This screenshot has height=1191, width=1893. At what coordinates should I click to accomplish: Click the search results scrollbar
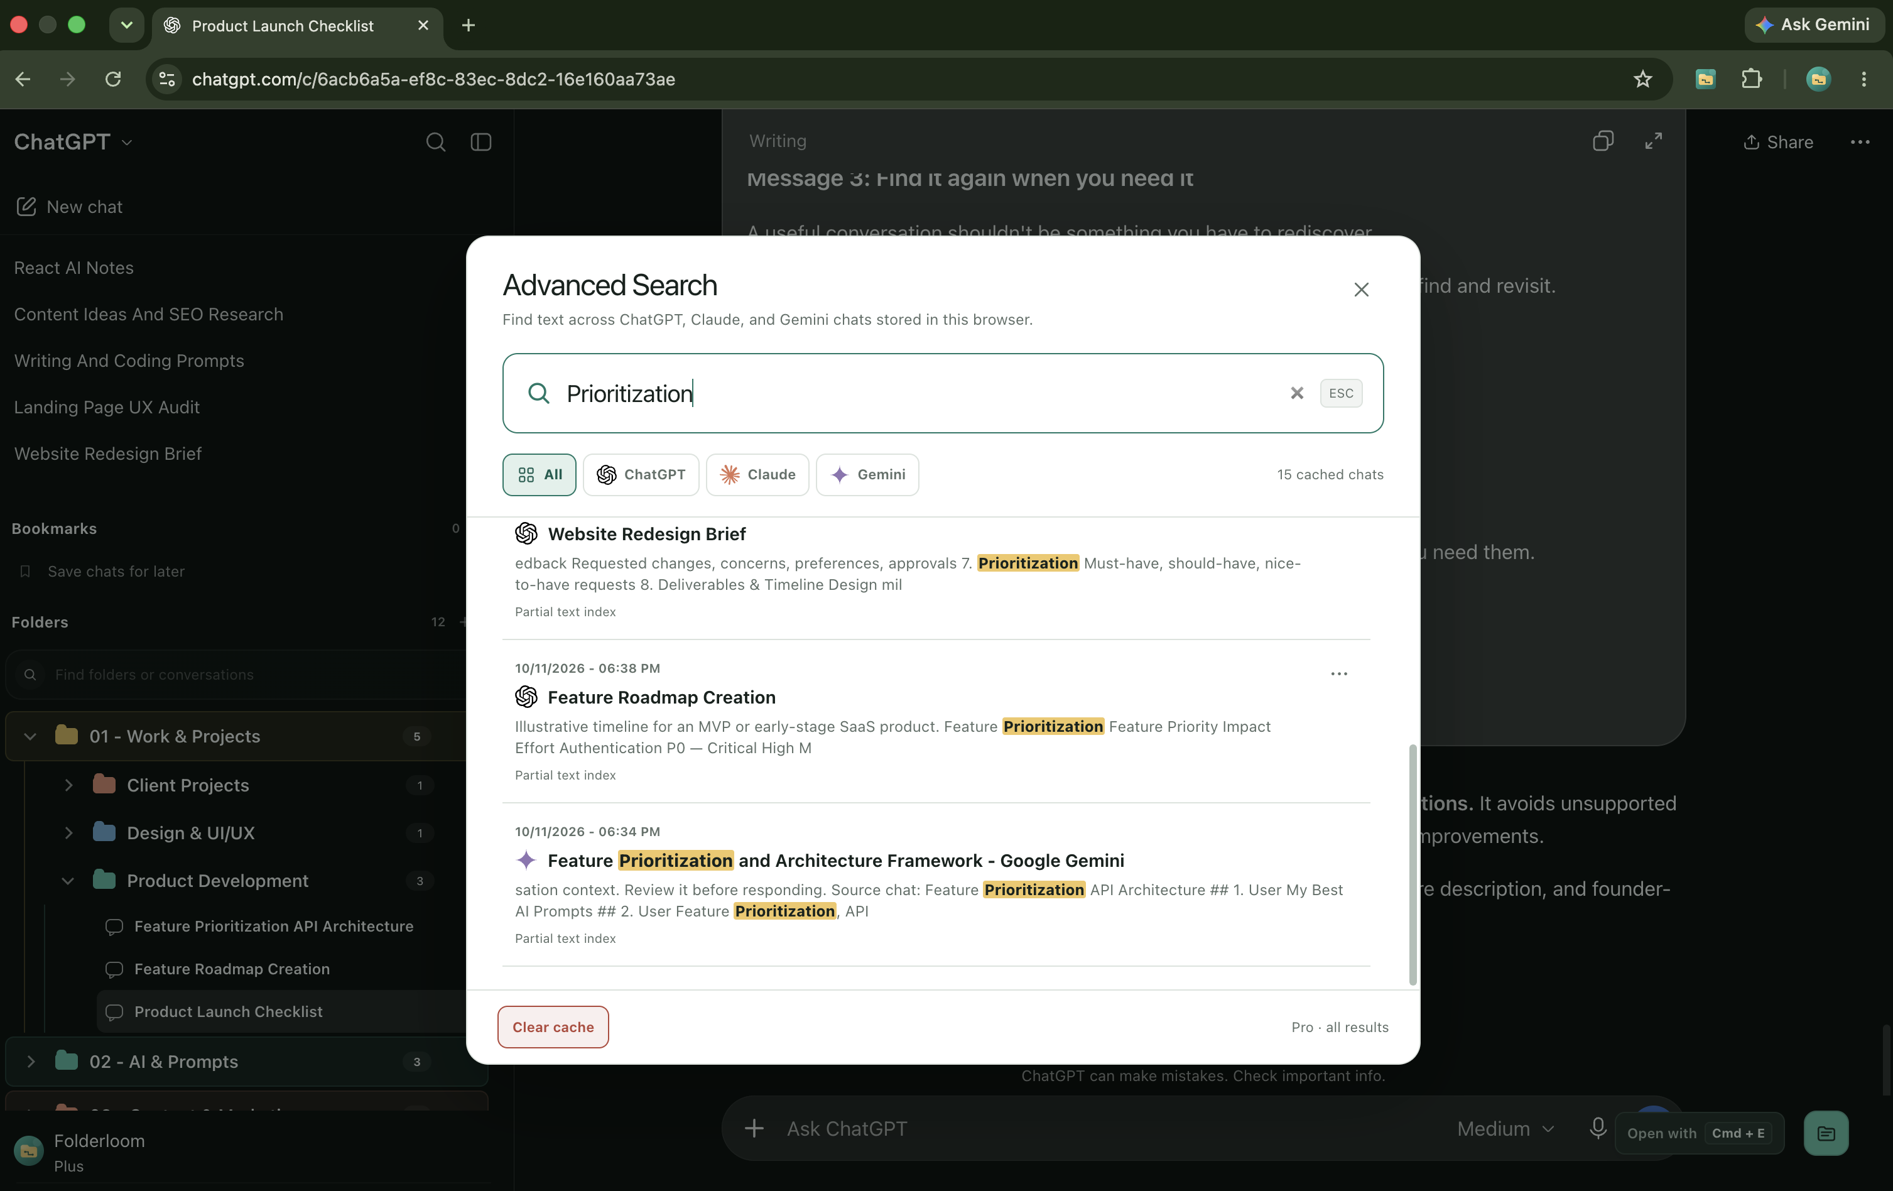pyautogui.click(x=1412, y=864)
